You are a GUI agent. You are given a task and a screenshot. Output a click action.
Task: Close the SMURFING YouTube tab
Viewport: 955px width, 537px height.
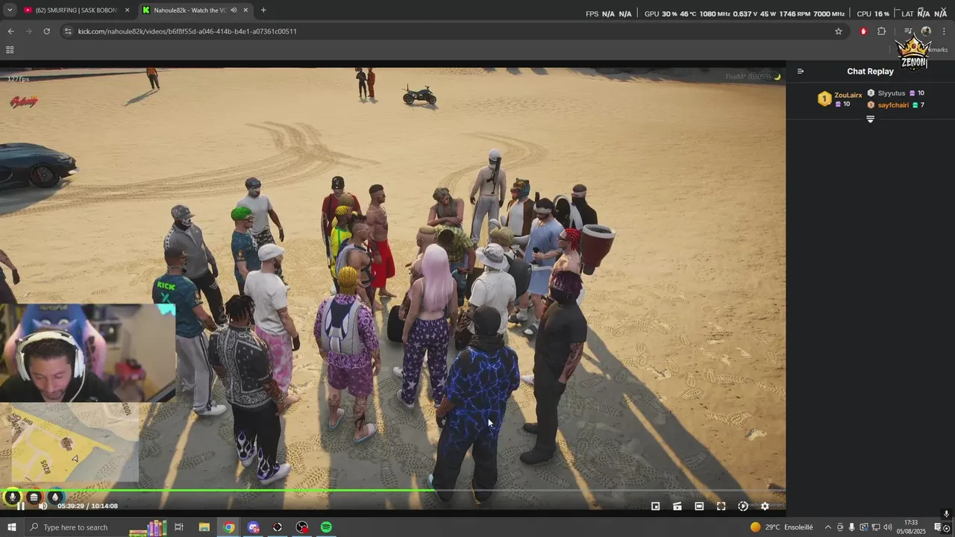point(127,10)
